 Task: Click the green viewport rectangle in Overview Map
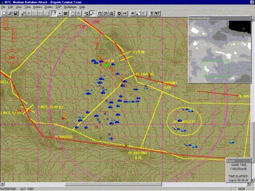click(217, 68)
